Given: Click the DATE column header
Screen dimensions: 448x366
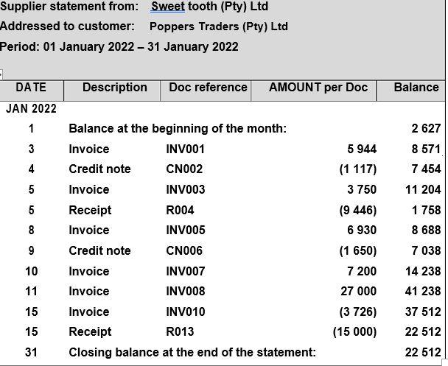Looking at the screenshot, I should pos(31,88).
